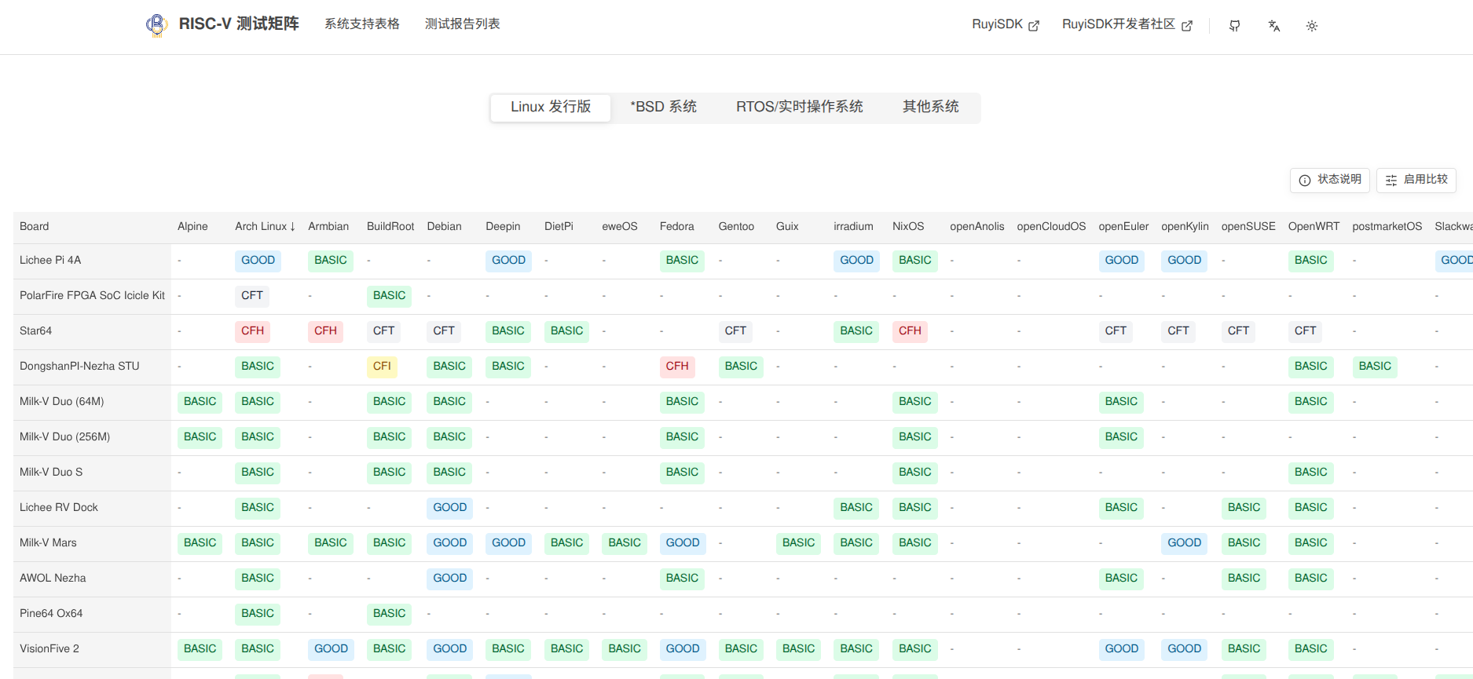This screenshot has height=679, width=1473.
Task: Click CFH badge for DongshanPI-Nezha STU Fedora
Action: 677,367
